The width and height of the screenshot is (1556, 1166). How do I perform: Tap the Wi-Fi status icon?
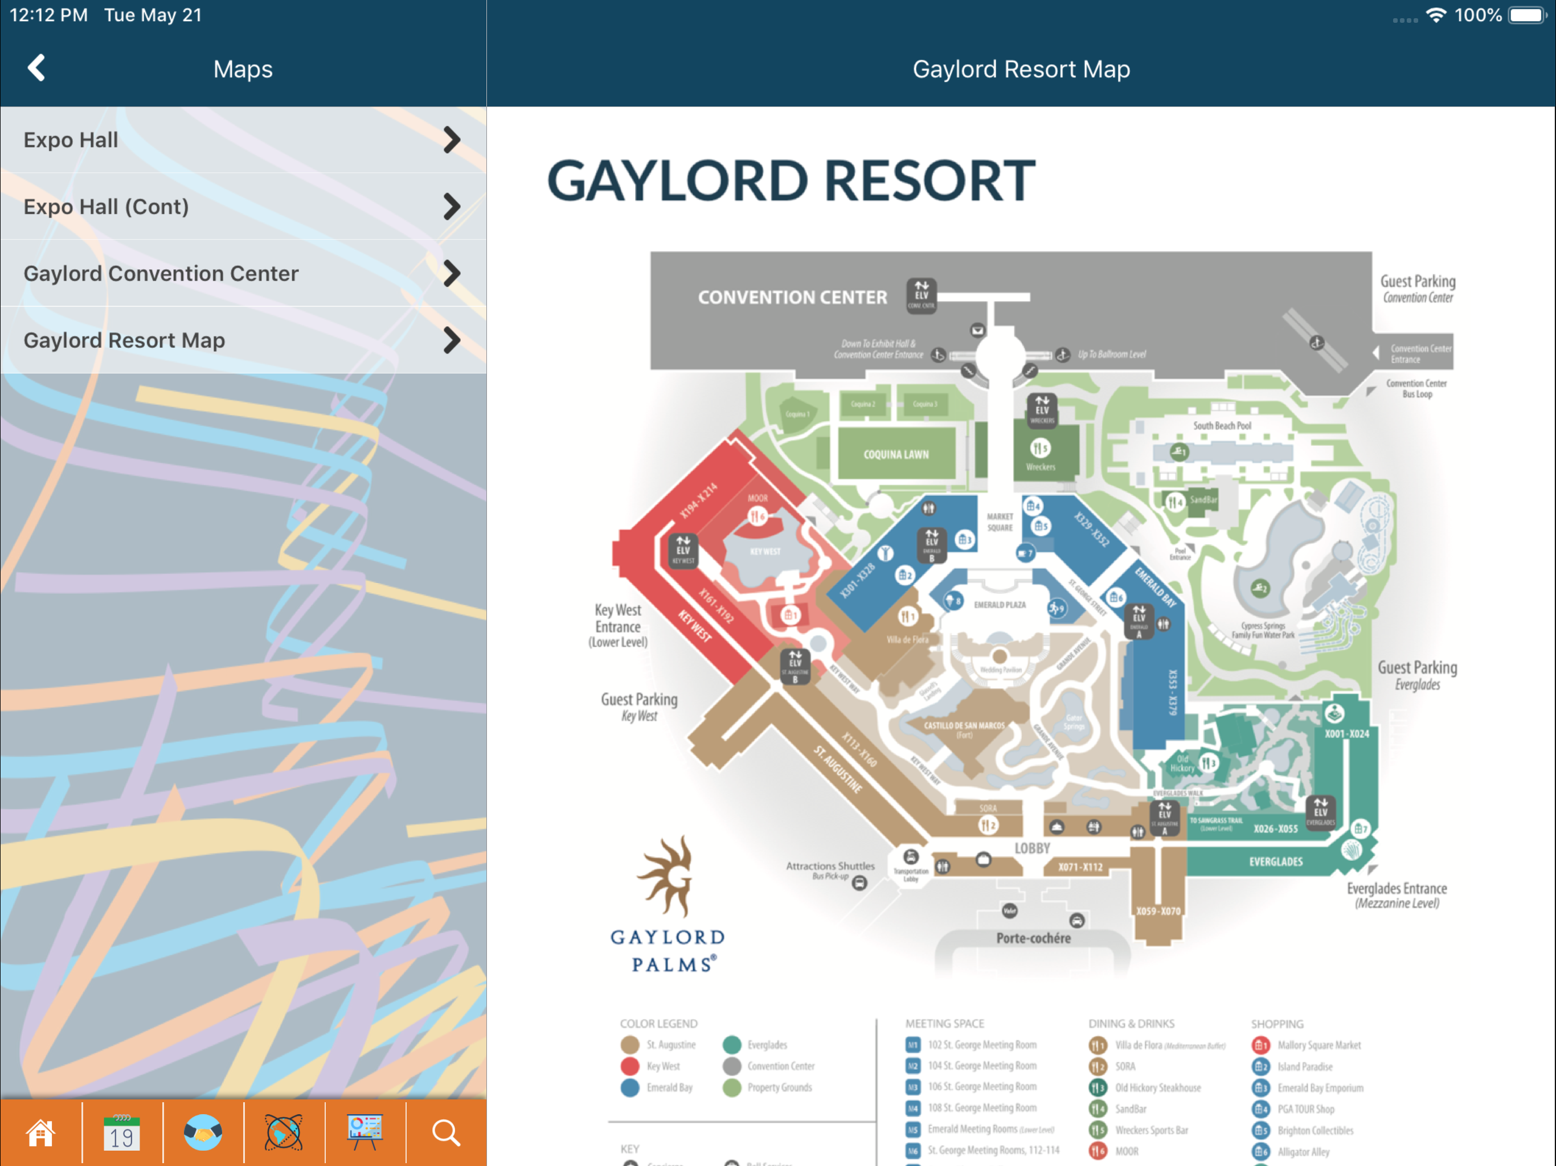point(1436,15)
